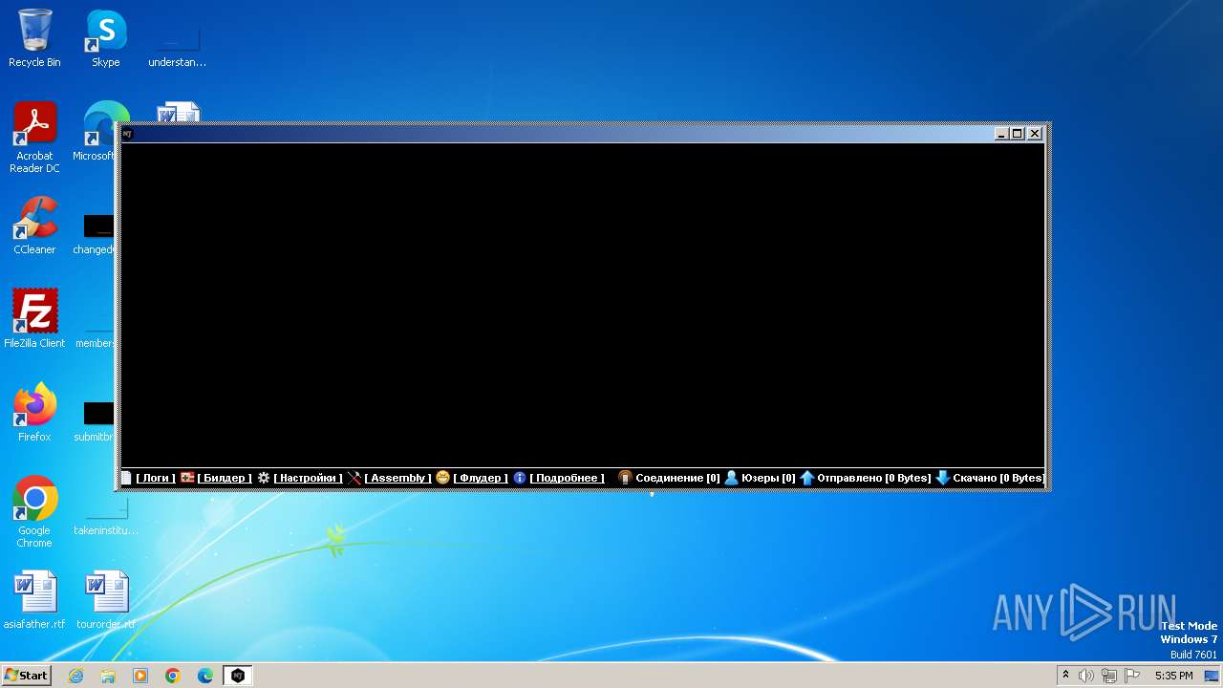Select the Соединение [0] status text
The height and width of the screenshot is (688, 1223).
pos(677,478)
